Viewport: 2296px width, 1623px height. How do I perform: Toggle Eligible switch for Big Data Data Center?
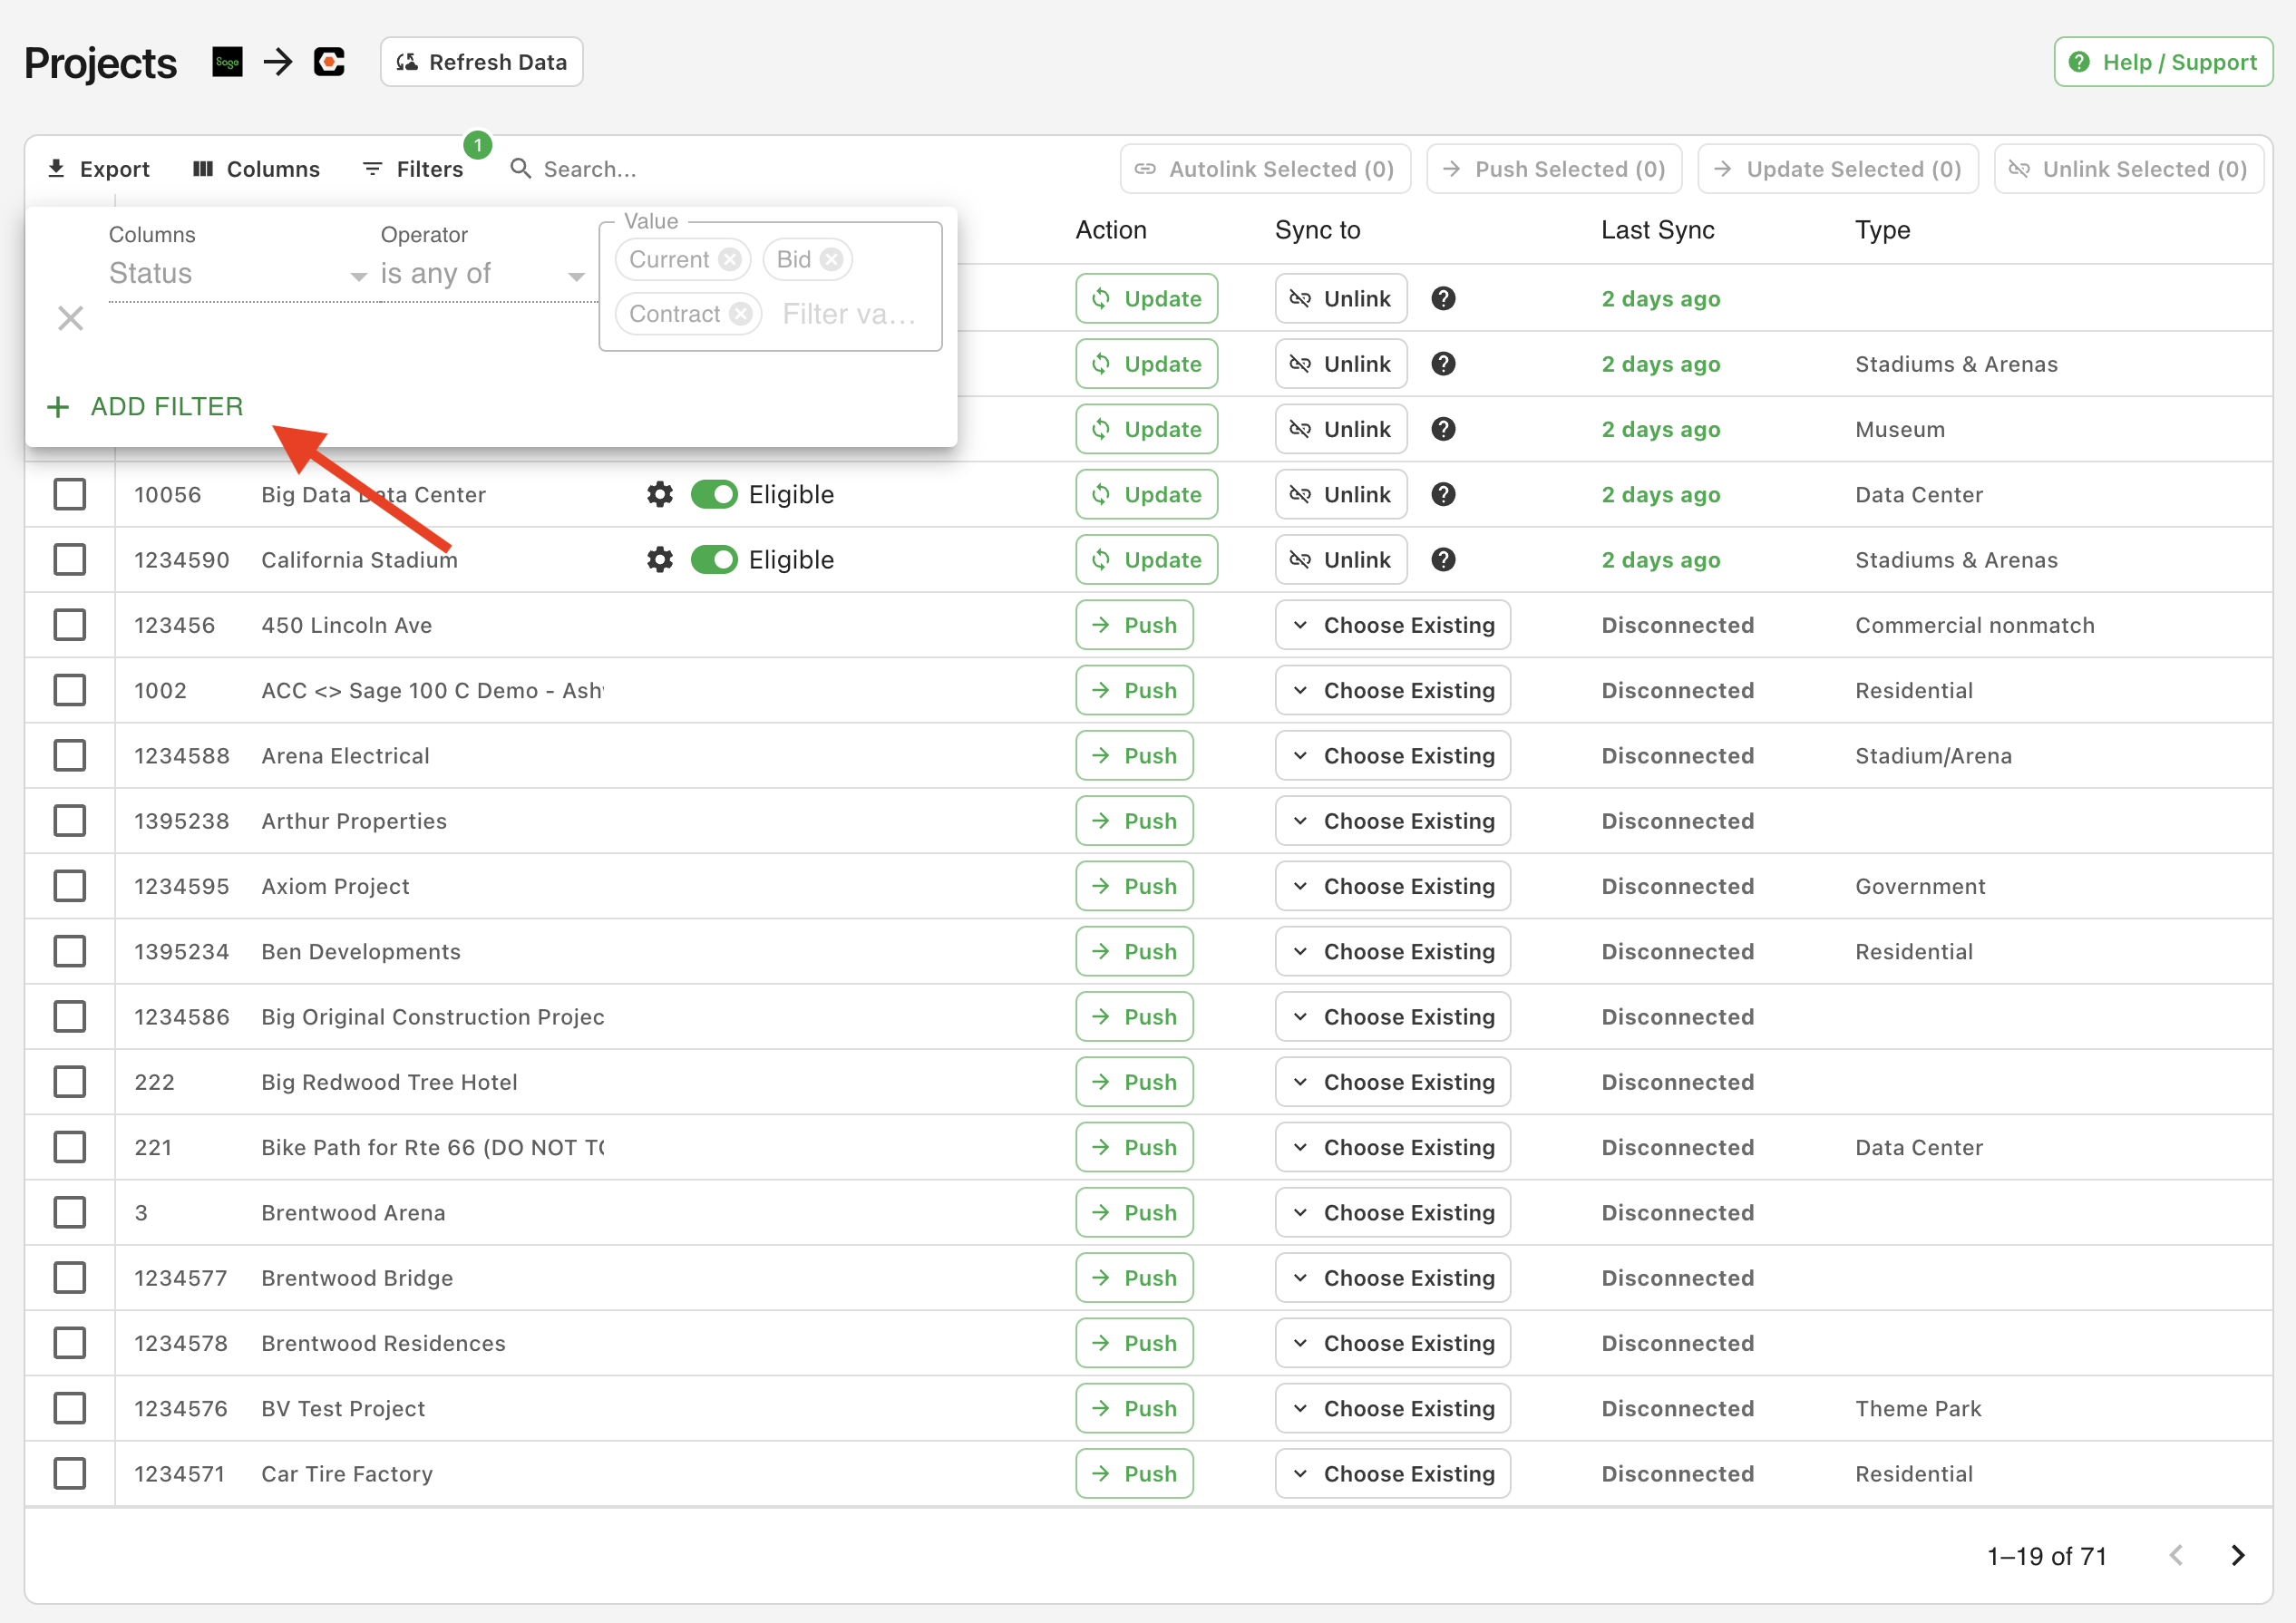point(714,494)
